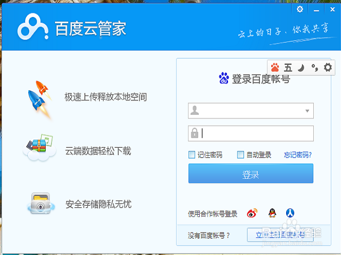
Task: Click the lock icon in password field
Action: [x=194, y=133]
